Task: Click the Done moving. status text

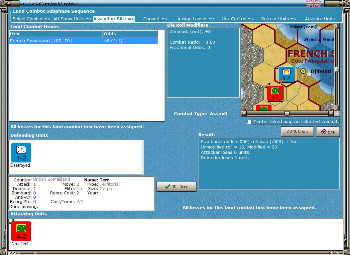Action: 24,206
